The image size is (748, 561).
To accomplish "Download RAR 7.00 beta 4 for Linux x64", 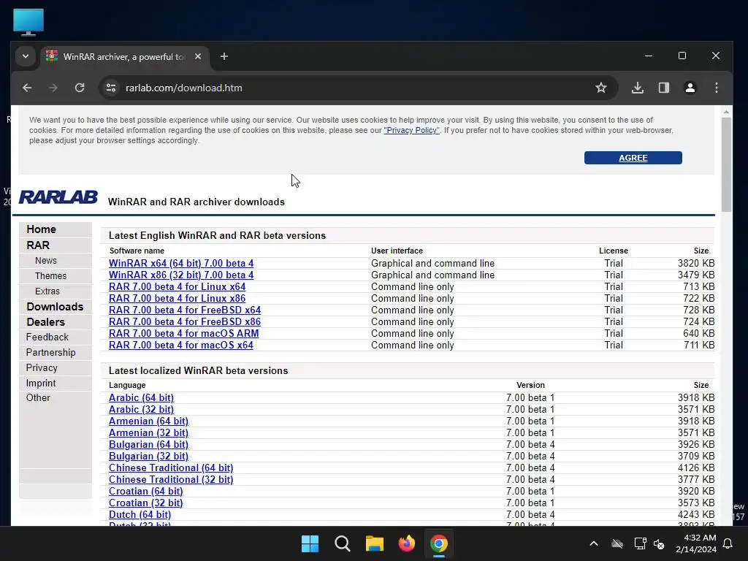I will (x=177, y=286).
